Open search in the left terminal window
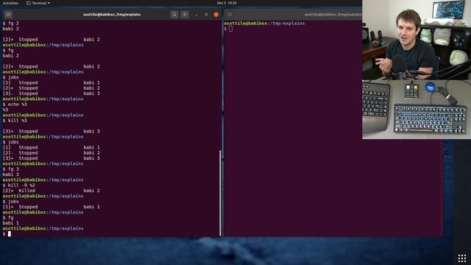Viewport: 471px width, 265px height. [x=174, y=15]
